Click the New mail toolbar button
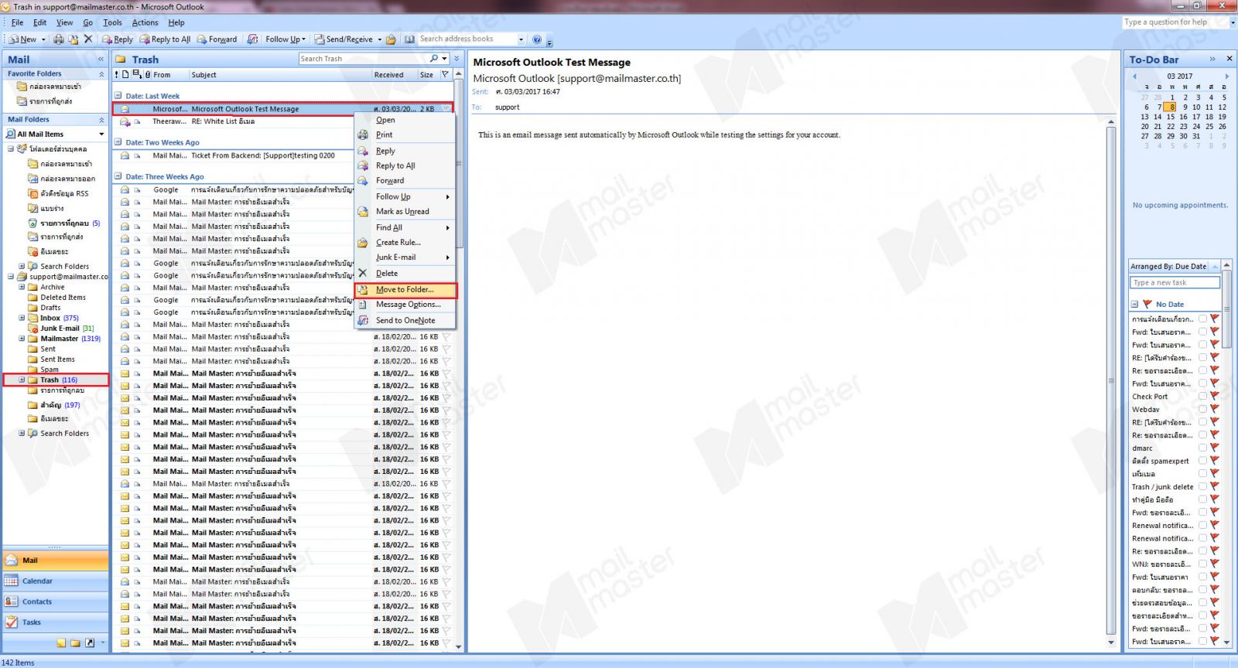 tap(24, 39)
